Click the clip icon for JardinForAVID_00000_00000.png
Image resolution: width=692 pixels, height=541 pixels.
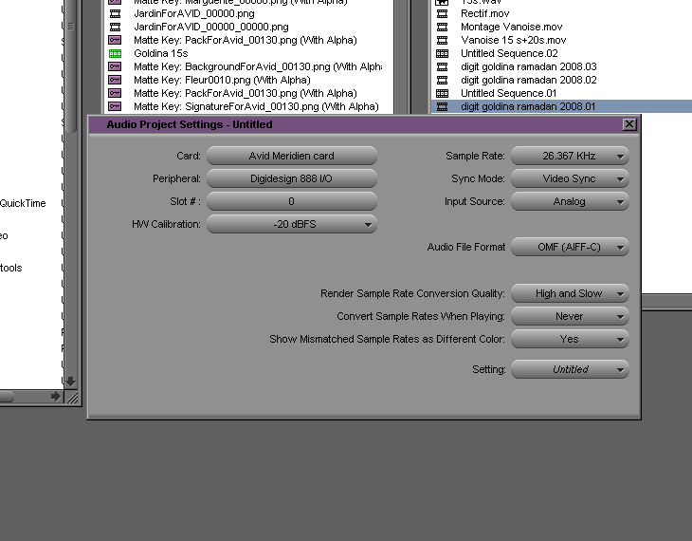tap(115, 27)
